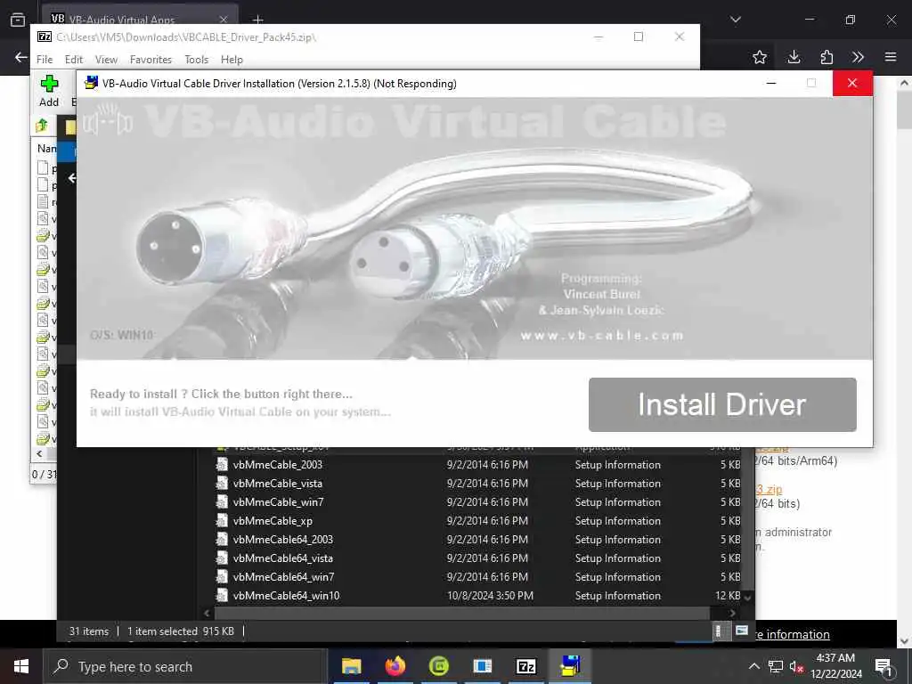Click Explorer scroll-left arrow
912x684 pixels.
[x=207, y=613]
